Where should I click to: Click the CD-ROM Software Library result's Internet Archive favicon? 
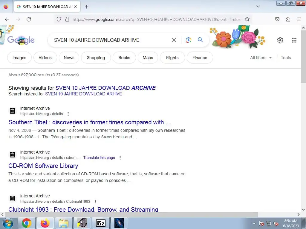tap(13, 155)
